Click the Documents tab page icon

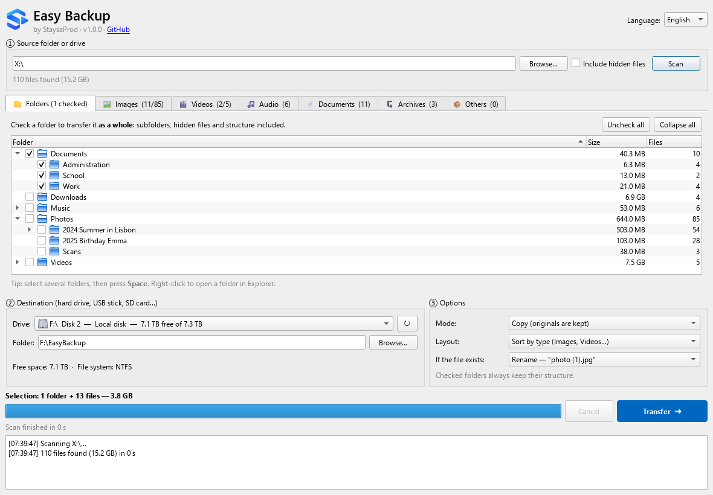pos(310,104)
